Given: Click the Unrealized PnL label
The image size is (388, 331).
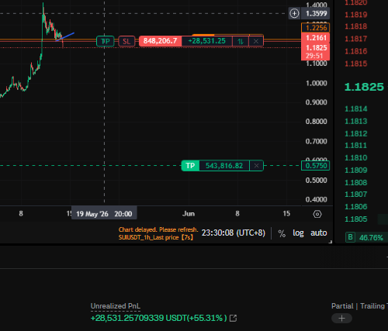Looking at the screenshot, I should coord(116,306).
